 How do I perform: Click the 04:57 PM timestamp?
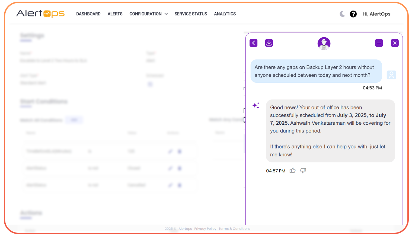(x=276, y=171)
